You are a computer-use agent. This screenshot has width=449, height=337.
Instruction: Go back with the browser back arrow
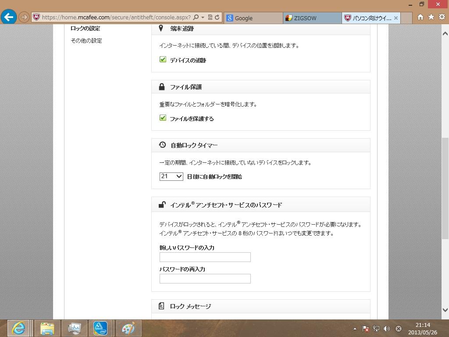pos(9,17)
